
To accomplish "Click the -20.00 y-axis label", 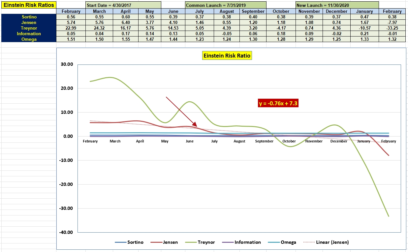I will click(x=66, y=184).
